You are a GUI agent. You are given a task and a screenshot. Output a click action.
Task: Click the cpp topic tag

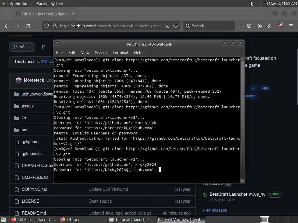click(265, 88)
